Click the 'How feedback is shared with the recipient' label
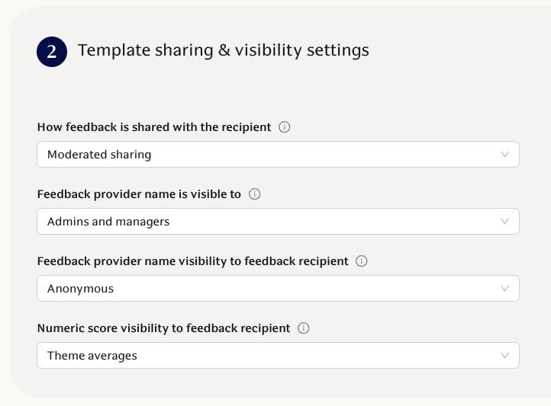 tap(154, 127)
